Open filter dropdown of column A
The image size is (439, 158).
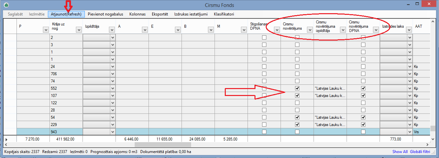[x=145, y=30]
